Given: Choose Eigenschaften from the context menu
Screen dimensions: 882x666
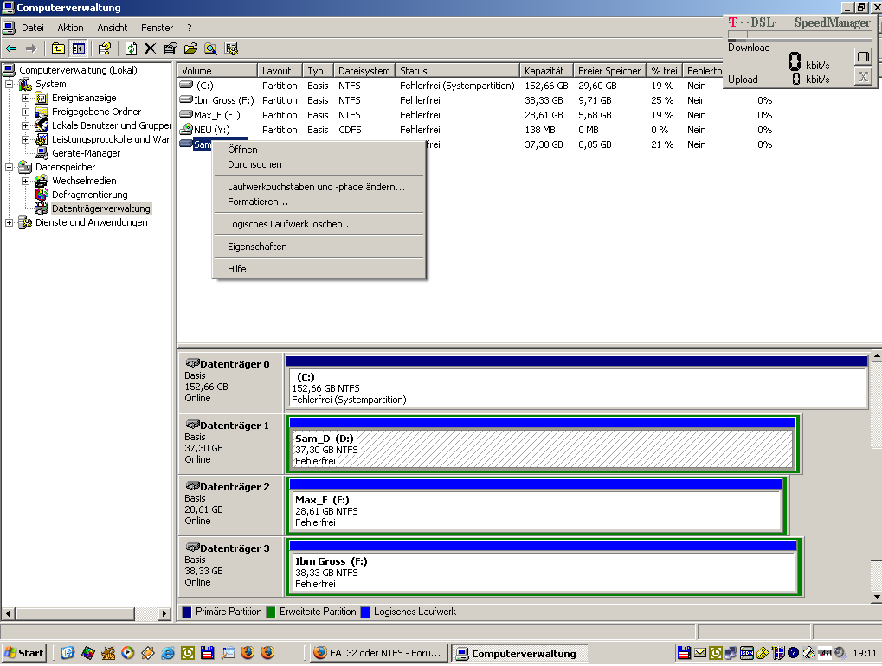Looking at the screenshot, I should point(257,247).
